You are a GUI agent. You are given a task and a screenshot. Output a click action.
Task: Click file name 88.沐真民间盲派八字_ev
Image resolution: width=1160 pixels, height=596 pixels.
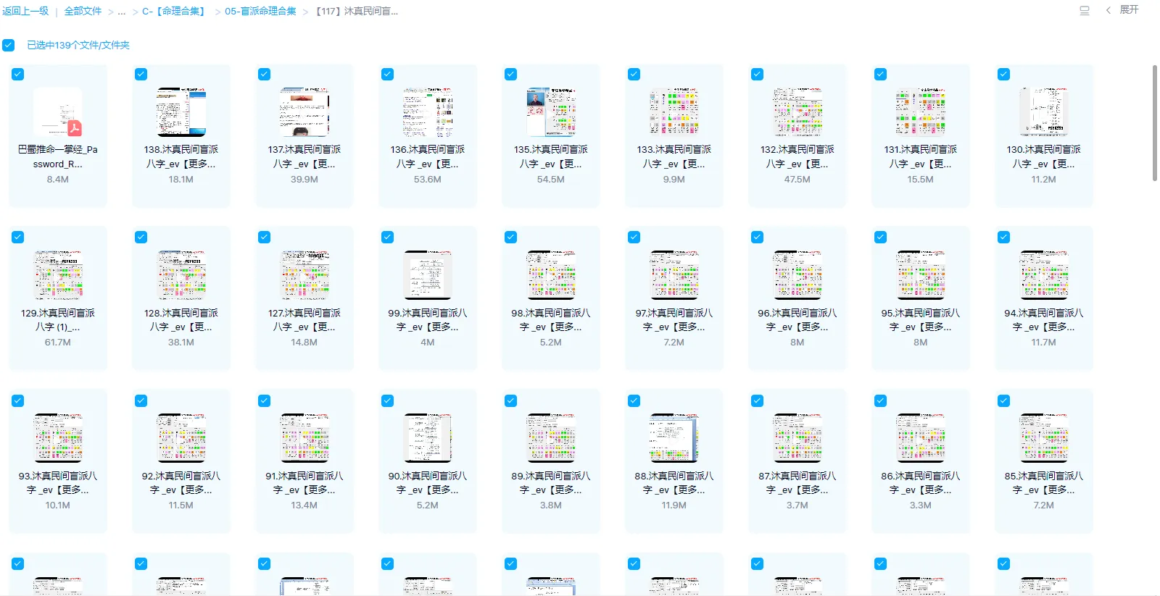674,483
